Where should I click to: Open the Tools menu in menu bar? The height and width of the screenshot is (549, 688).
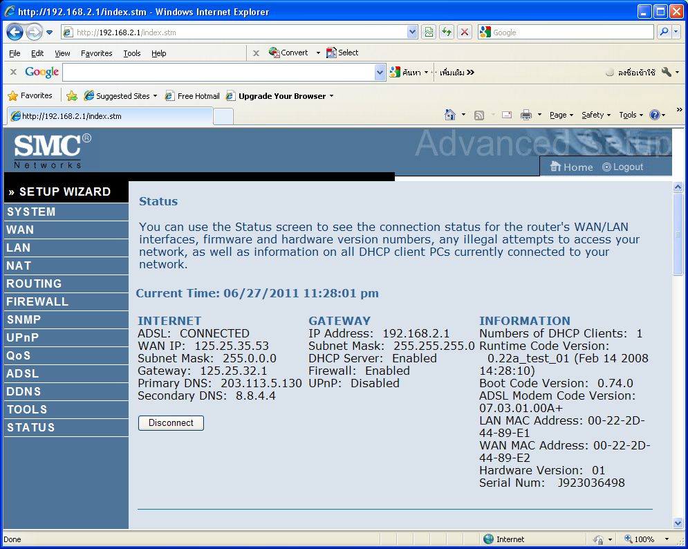[131, 53]
